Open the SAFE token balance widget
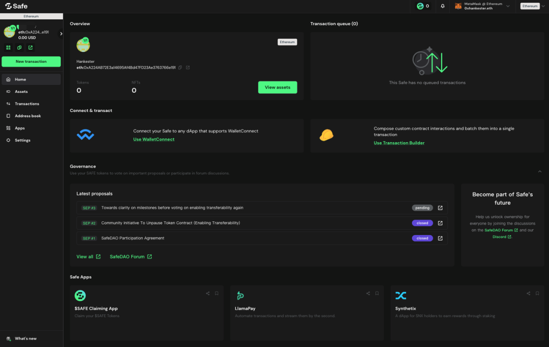Image resolution: width=549 pixels, height=347 pixels. tap(422, 6)
